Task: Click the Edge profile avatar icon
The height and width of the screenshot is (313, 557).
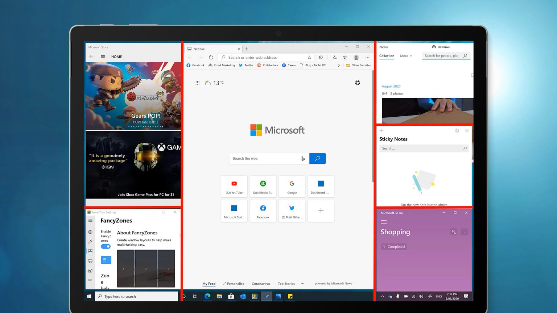Action: click(356, 57)
